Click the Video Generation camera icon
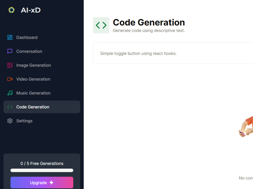 (10, 79)
